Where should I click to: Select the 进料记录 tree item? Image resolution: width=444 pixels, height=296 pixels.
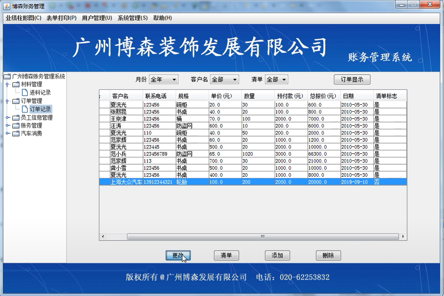pos(40,92)
